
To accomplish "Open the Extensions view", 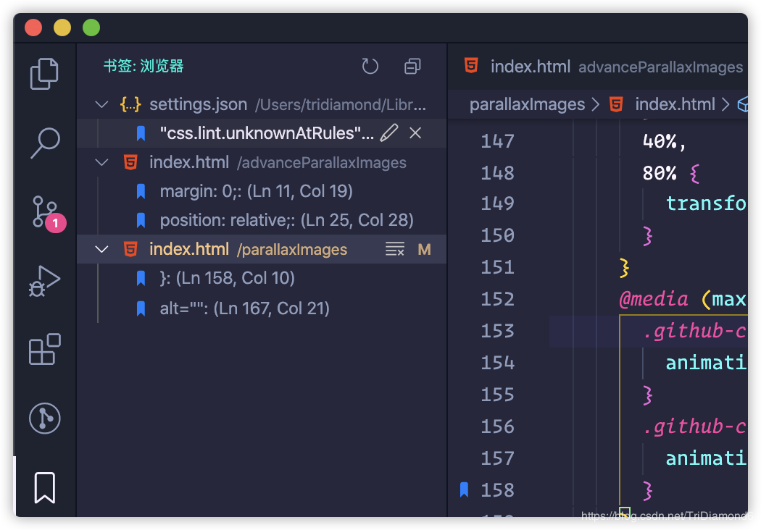I will click(44, 349).
